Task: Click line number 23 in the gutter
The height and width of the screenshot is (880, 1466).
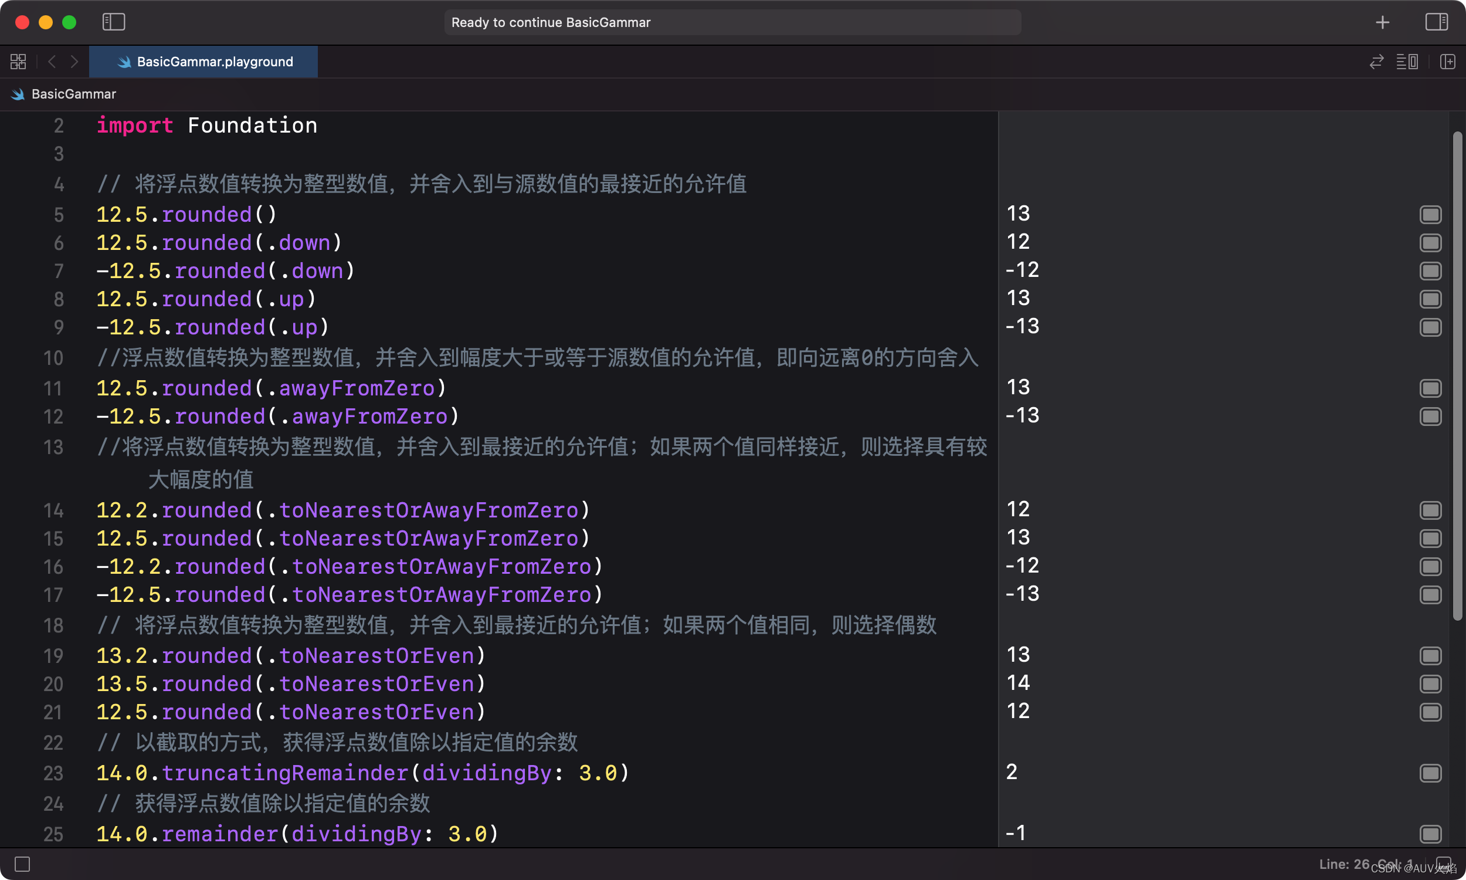Action: (x=53, y=773)
